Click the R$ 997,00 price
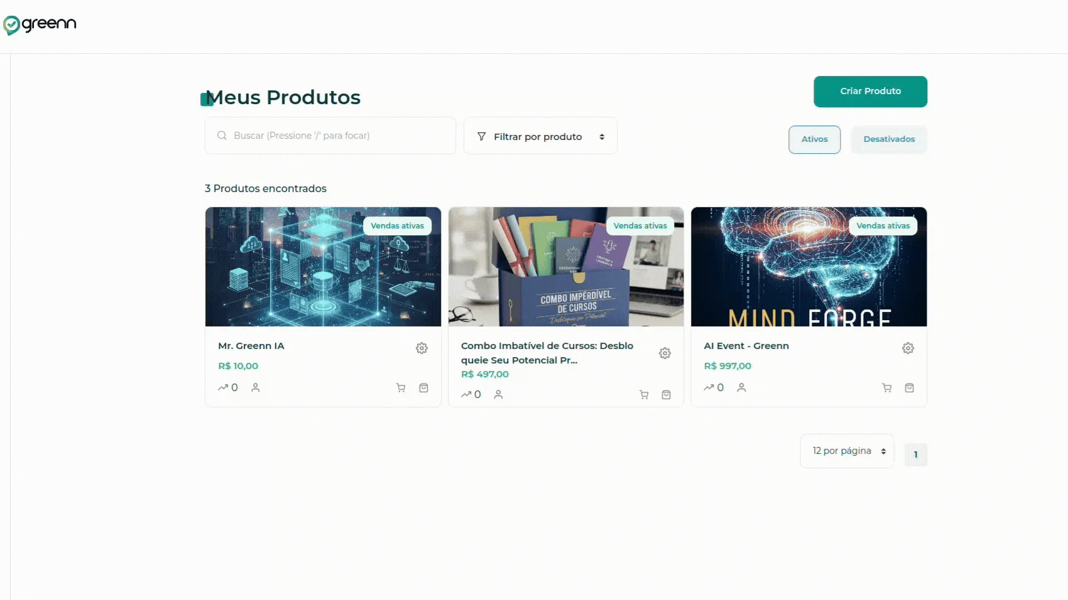The height and width of the screenshot is (600, 1068). (x=727, y=366)
